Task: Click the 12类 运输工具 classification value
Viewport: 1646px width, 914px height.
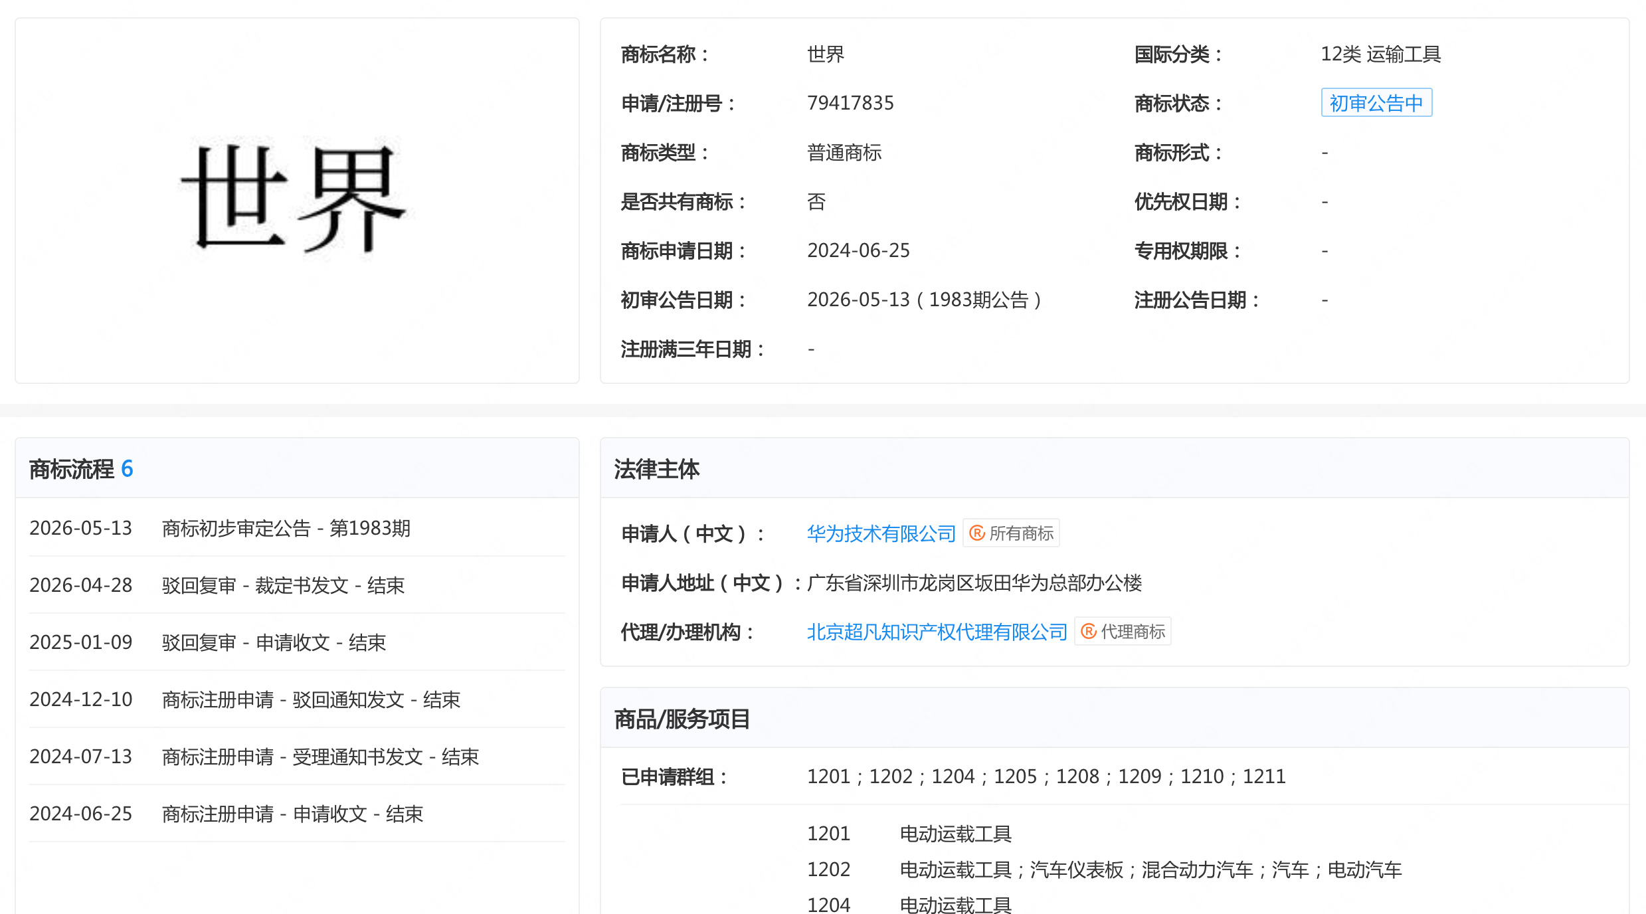Action: point(1380,54)
